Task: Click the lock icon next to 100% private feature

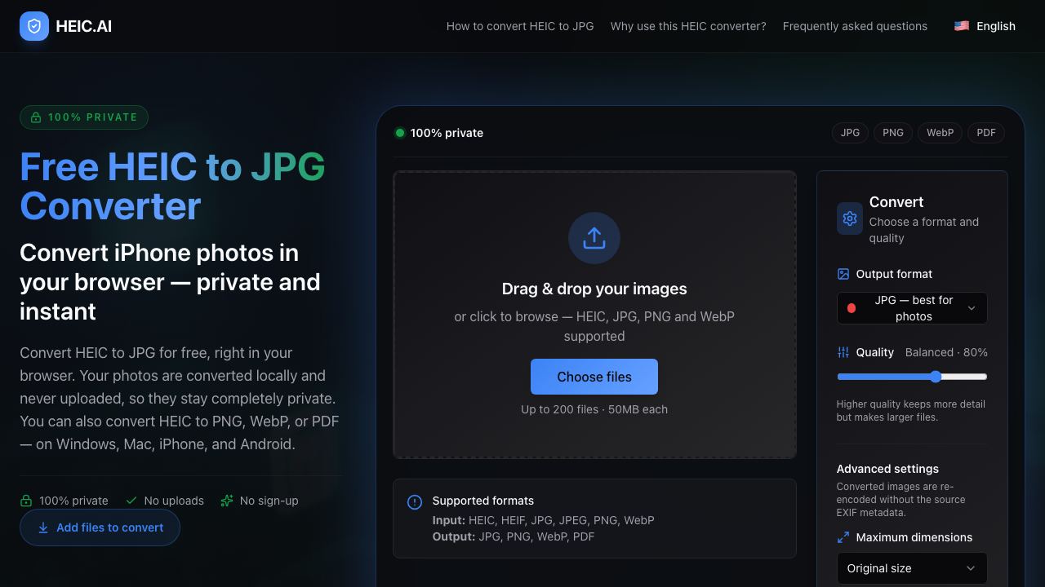Action: tap(26, 501)
